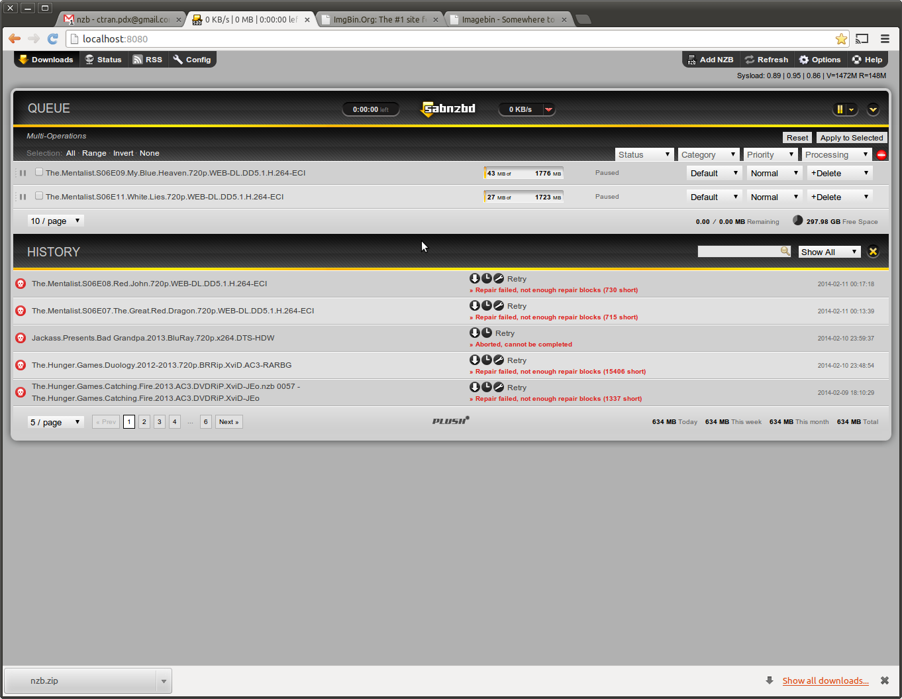
Task: Open the Multi-Operations Category dropdown
Action: click(x=709, y=154)
